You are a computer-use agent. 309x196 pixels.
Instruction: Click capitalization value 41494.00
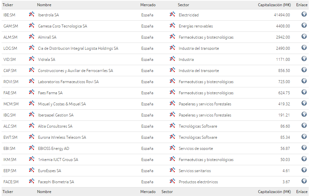[x=282, y=15]
